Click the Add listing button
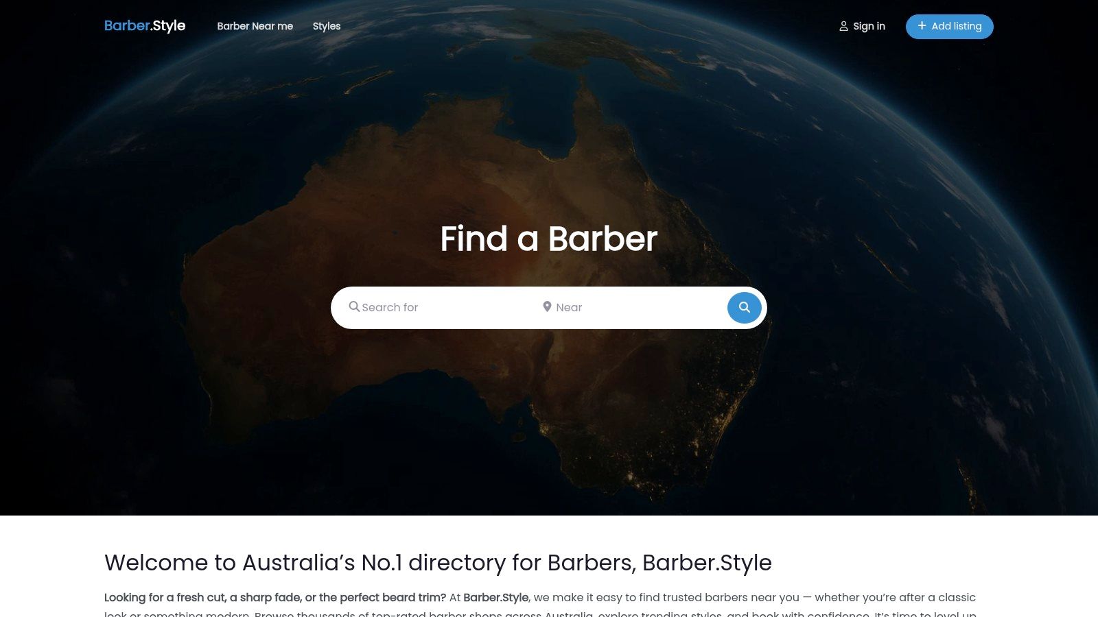1098x617 pixels. [x=950, y=26]
